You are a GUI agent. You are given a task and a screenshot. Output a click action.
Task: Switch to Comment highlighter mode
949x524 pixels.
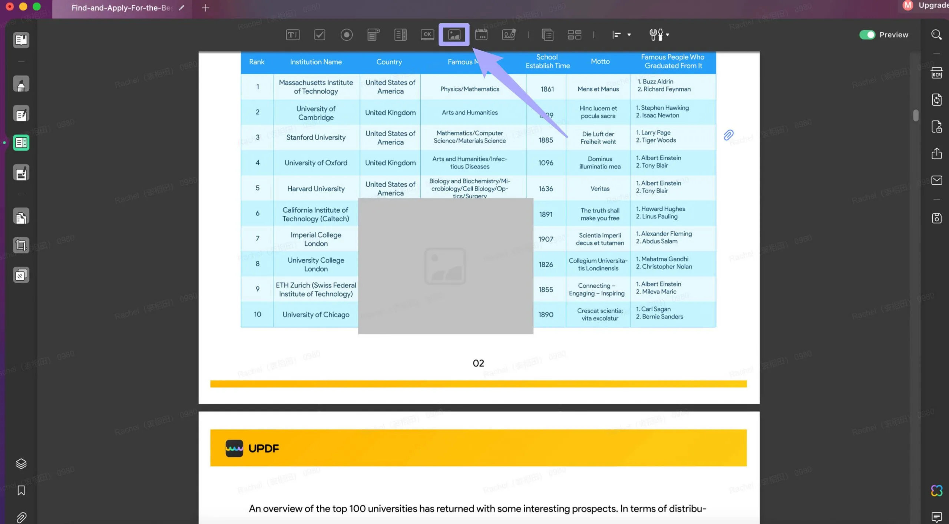(21, 84)
